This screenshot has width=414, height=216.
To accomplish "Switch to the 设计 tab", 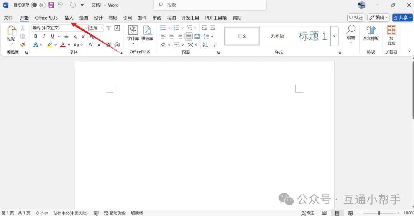I will (98, 18).
